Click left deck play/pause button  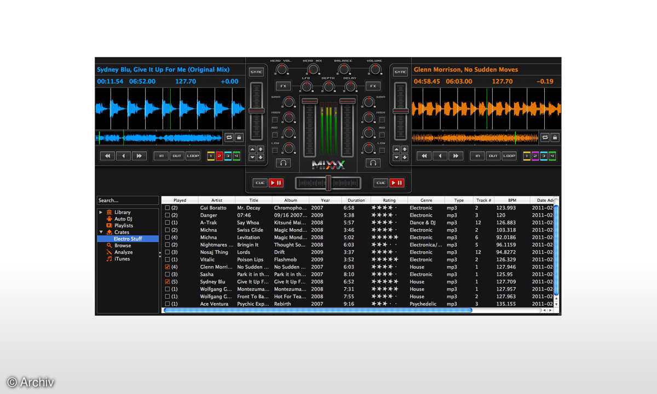click(276, 183)
